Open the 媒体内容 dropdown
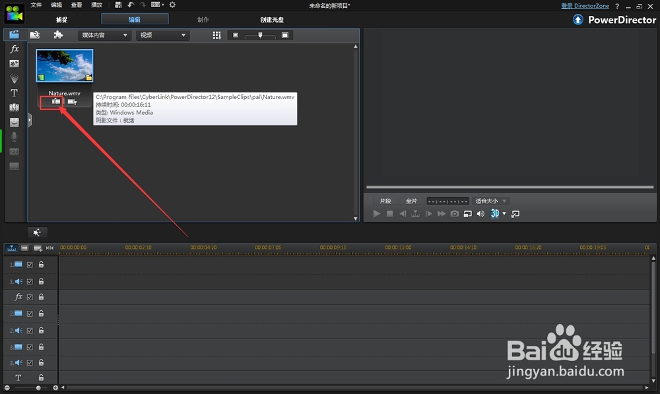This screenshot has width=660, height=394. pyautogui.click(x=104, y=36)
